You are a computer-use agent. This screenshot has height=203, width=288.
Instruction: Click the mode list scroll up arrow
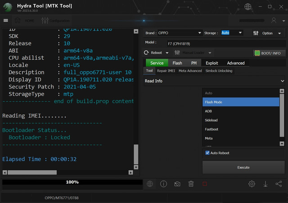(282, 91)
